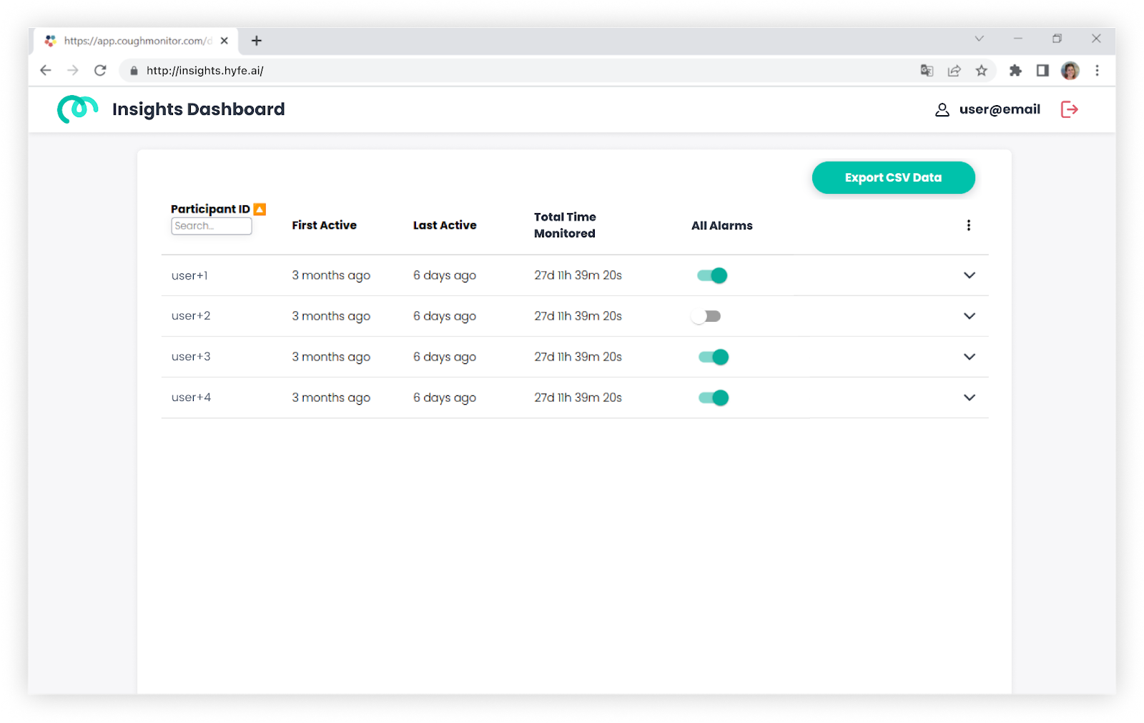This screenshot has height=723, width=1144.
Task: Turn off alarms for user+1
Action: 712,275
